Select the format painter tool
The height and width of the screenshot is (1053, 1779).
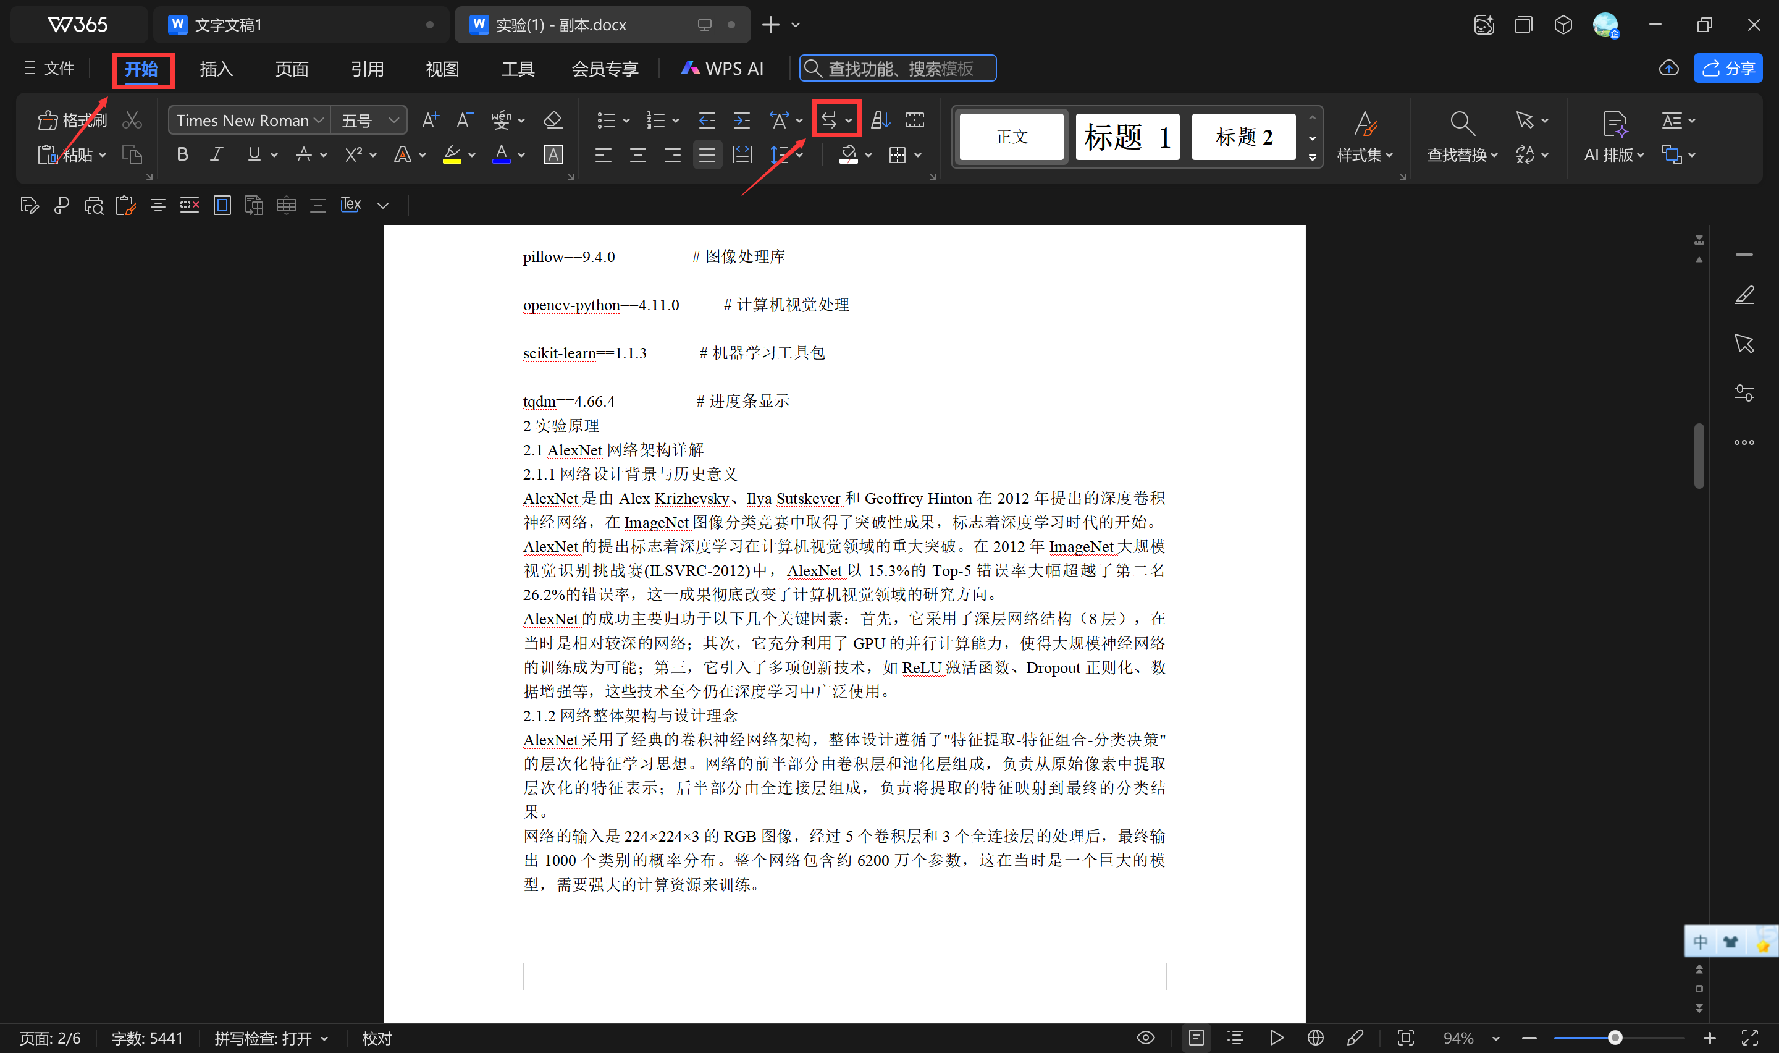click(71, 119)
